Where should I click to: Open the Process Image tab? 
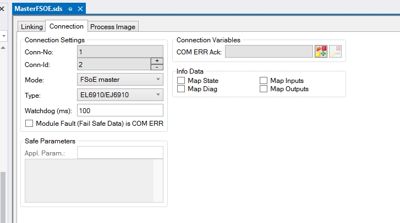click(112, 27)
